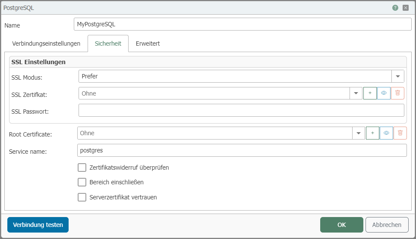Focus the SSL Passwort input field
This screenshot has height=239, width=416.
point(241,111)
